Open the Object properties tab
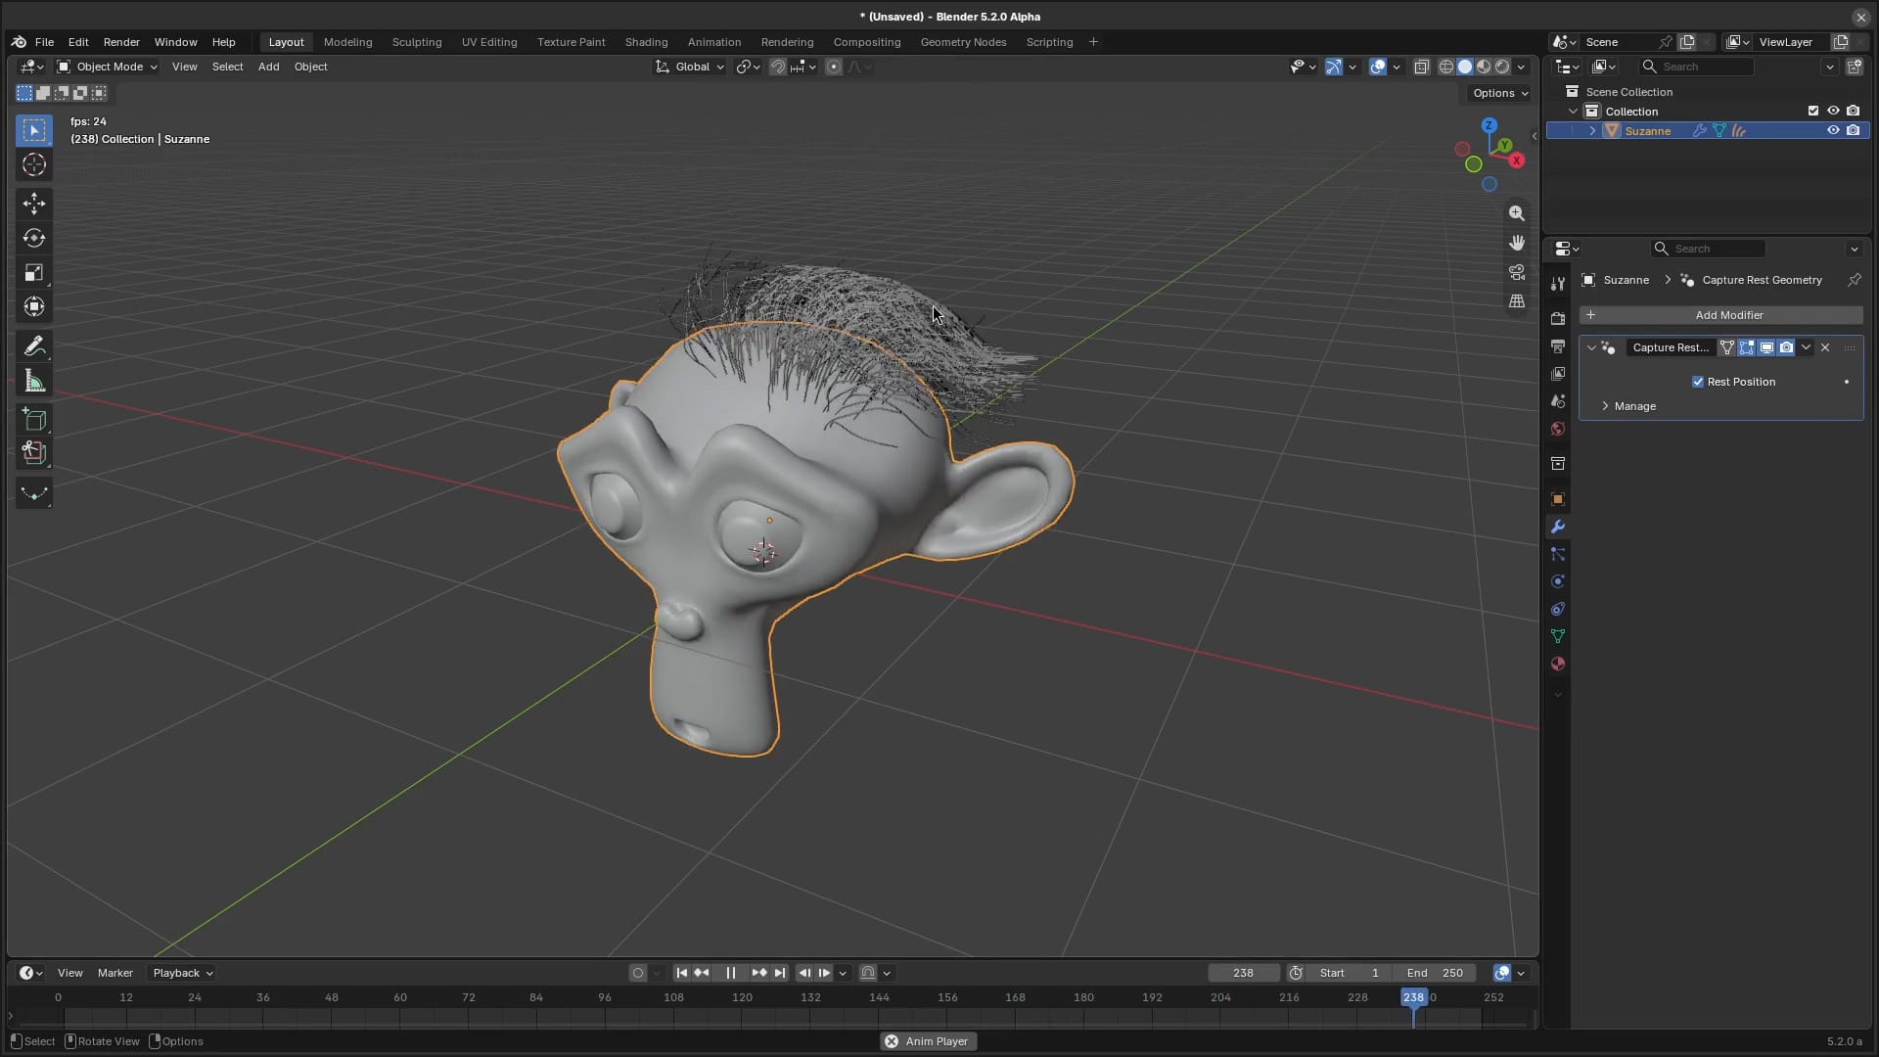This screenshot has height=1057, width=1879. [1558, 499]
